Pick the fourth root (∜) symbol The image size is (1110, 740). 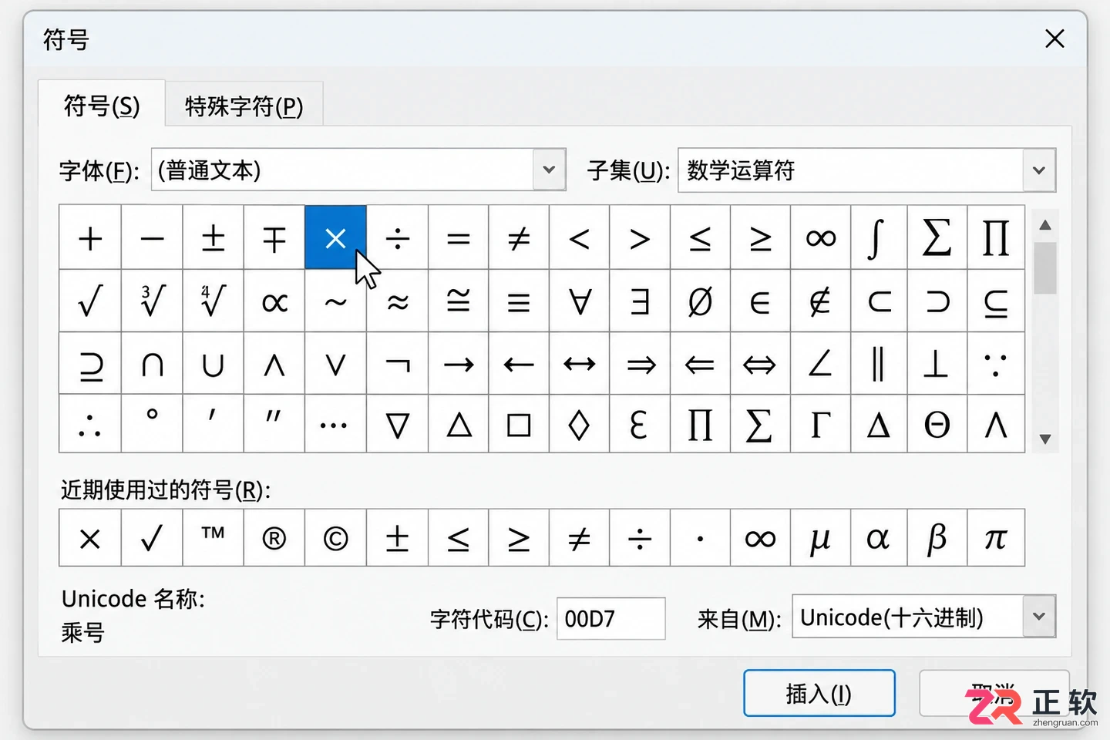tap(213, 301)
